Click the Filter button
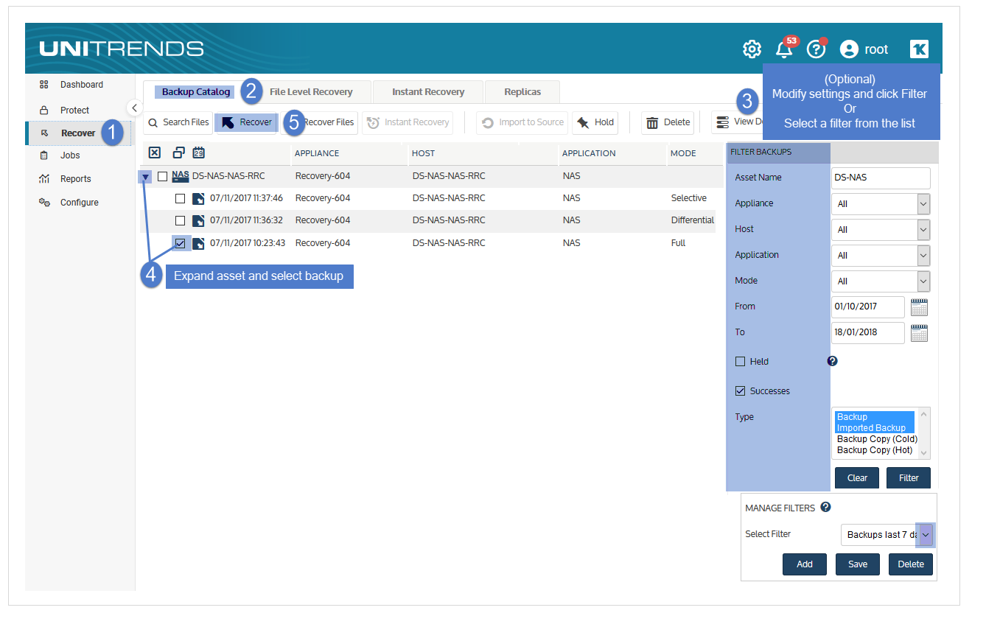Screen dimensions: 986x627 point(909,478)
